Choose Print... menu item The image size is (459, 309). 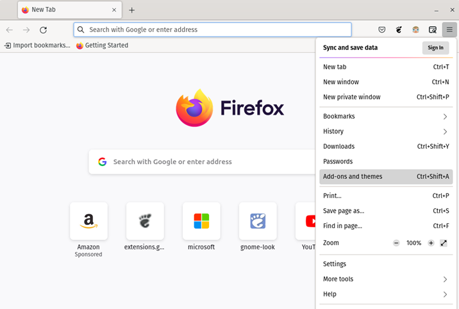(x=386, y=196)
